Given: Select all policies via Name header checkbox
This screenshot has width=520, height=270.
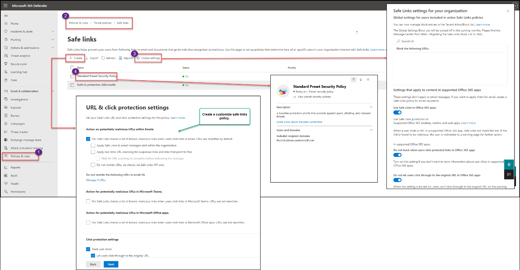Looking at the screenshot, I should [x=72, y=68].
